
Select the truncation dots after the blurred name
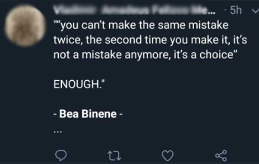pyautogui.click(x=212, y=12)
